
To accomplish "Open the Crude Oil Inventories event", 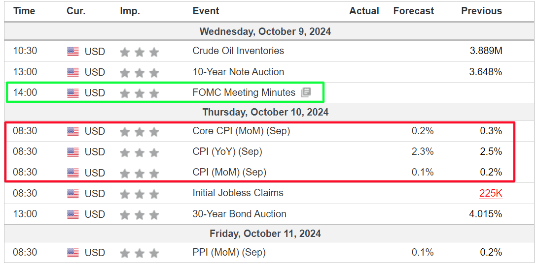I will pos(238,51).
